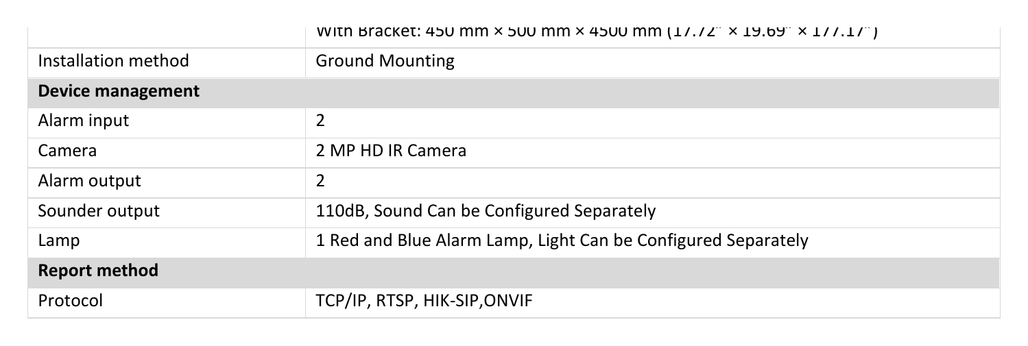1028x346 pixels.
Task: Select the Lamp row label
Action: click(59, 241)
